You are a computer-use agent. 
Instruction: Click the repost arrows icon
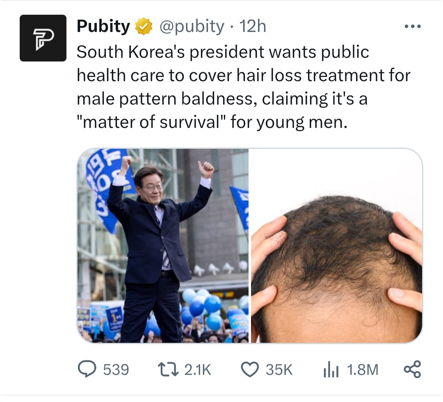click(168, 370)
